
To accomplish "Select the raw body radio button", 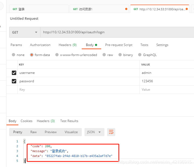I will coord(104,55).
